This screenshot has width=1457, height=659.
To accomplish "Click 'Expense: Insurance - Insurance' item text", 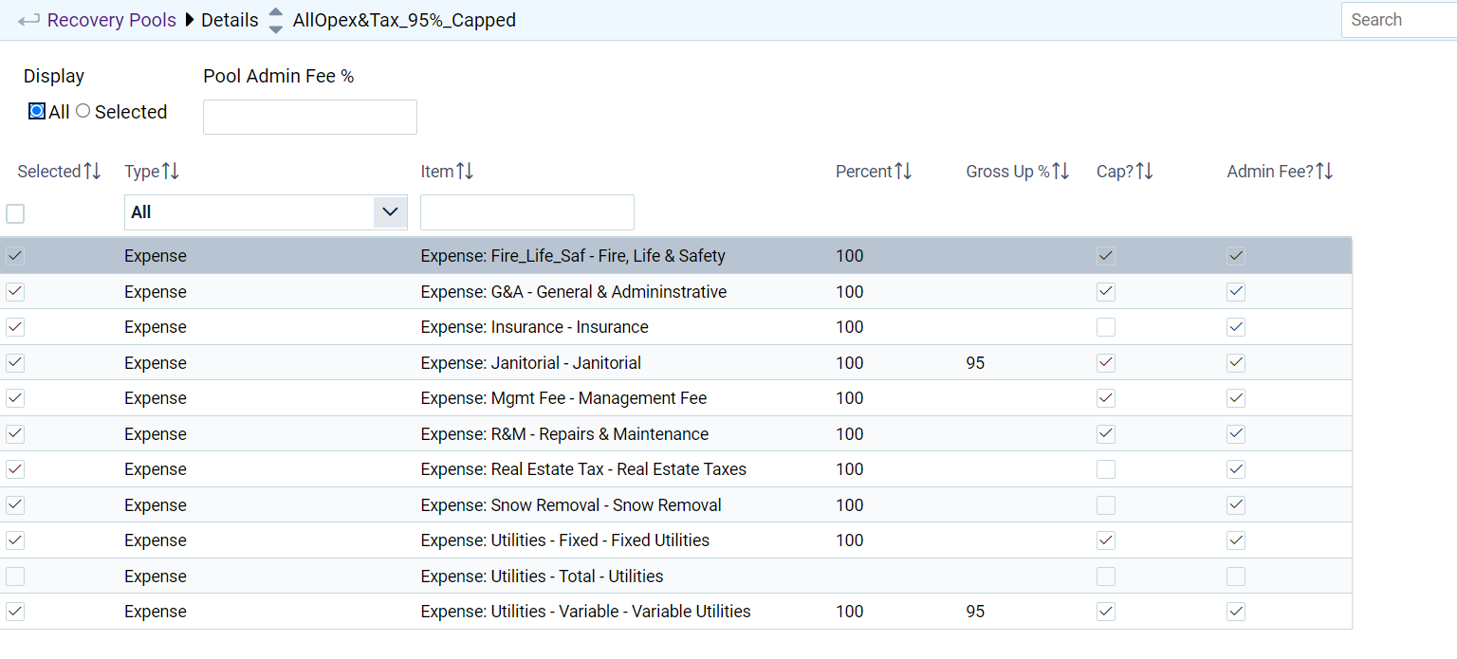I will [535, 327].
